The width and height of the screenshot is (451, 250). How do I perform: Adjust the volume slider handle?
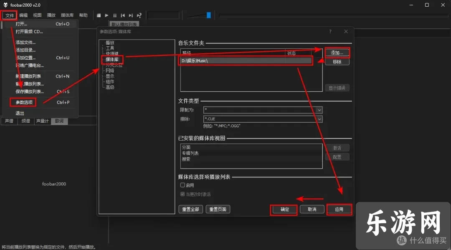(x=209, y=15)
